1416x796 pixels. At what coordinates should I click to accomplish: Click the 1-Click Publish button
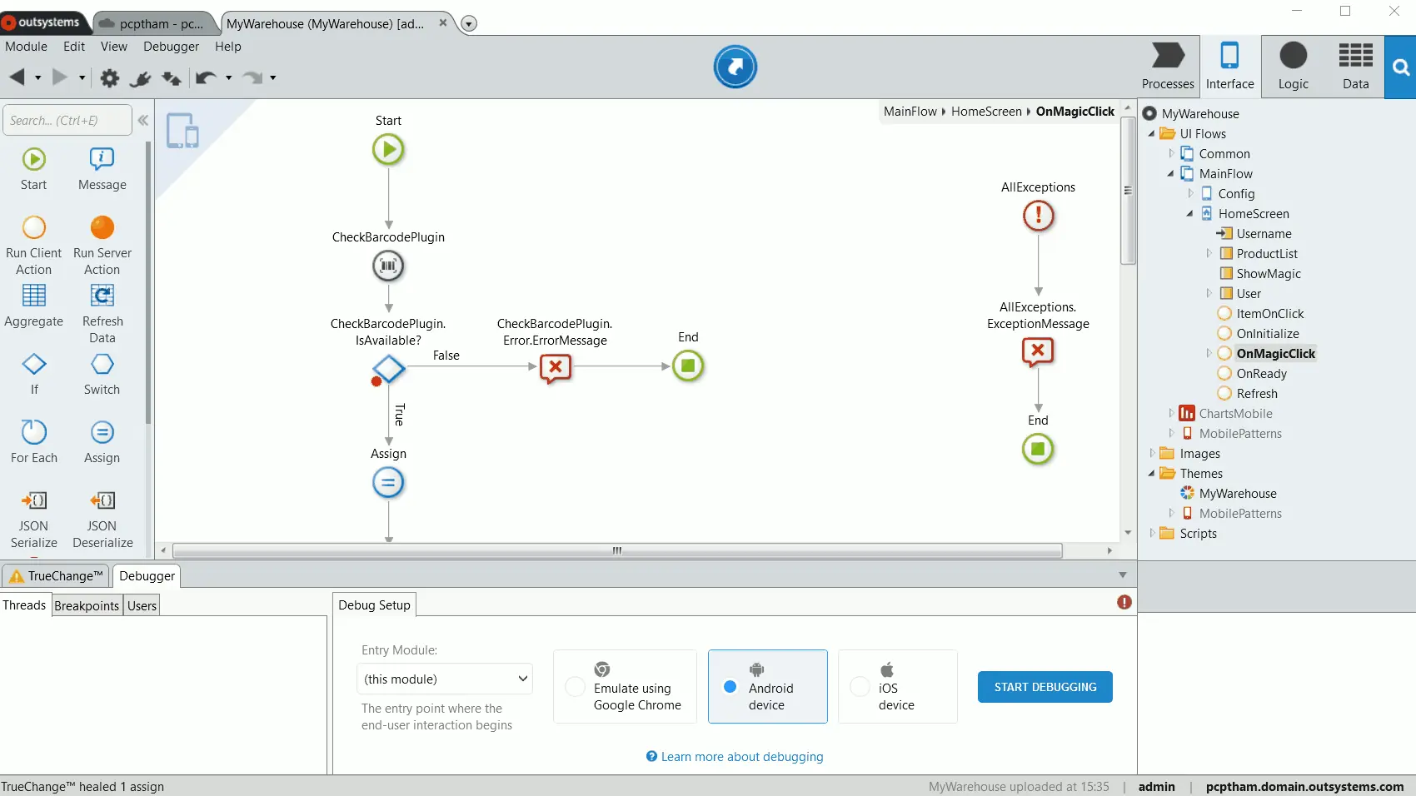pos(735,67)
